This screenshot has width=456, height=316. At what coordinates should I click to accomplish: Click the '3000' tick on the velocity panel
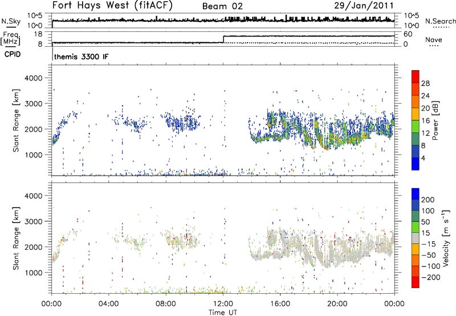pos(33,221)
